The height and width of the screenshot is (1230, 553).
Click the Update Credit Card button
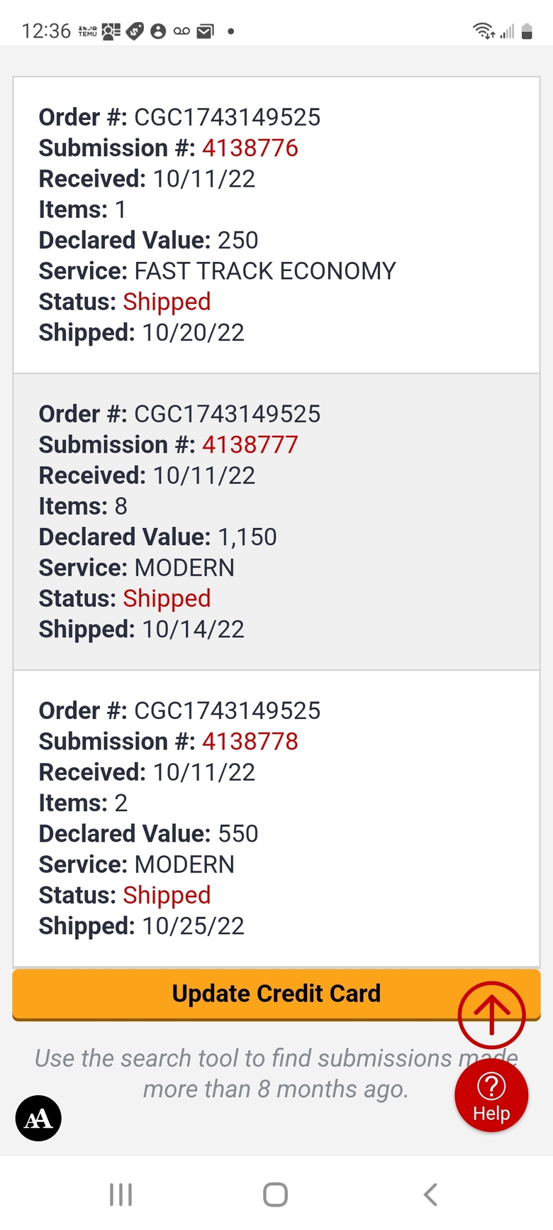coord(276,994)
